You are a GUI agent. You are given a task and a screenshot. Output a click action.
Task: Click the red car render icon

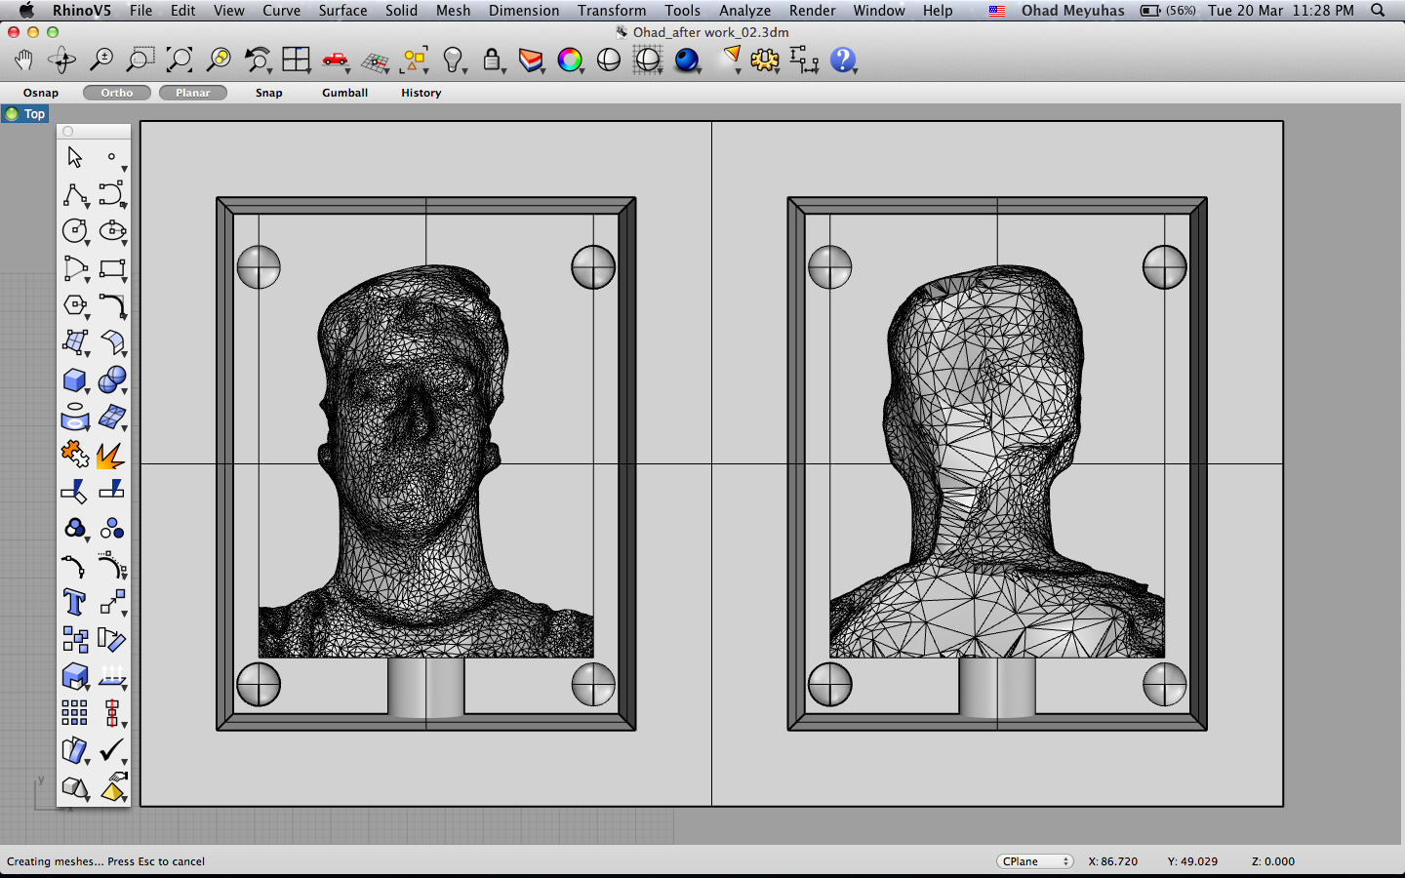click(x=335, y=60)
